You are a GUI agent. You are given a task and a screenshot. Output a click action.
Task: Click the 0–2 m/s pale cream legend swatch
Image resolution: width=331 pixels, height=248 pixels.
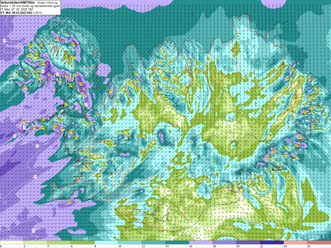pyautogui.click(x=12, y=243)
